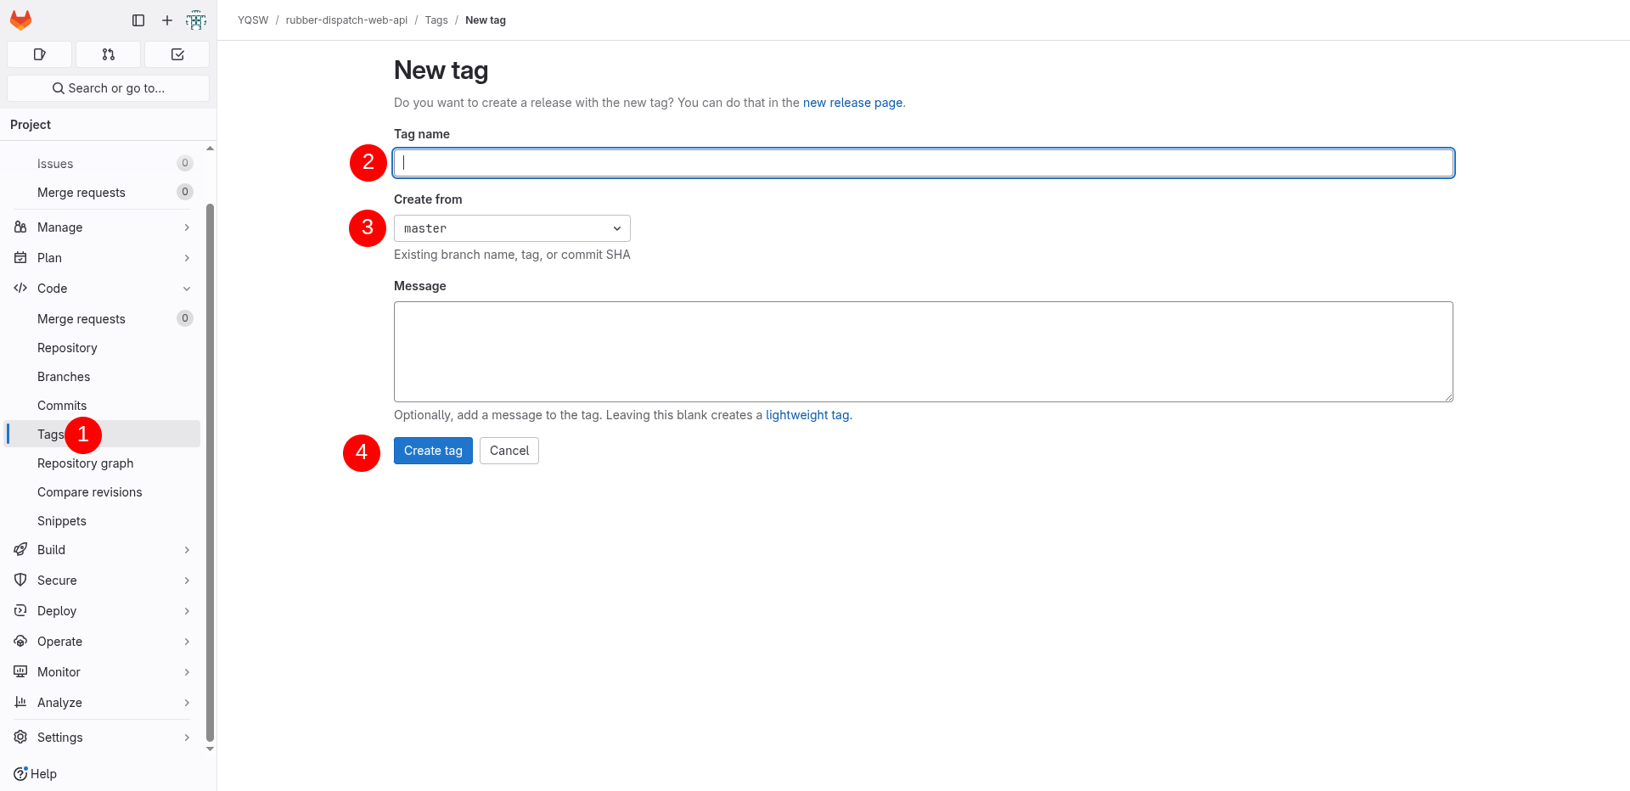This screenshot has height=791, width=1630.
Task: Expand the Plan section chevron
Action: 187,258
